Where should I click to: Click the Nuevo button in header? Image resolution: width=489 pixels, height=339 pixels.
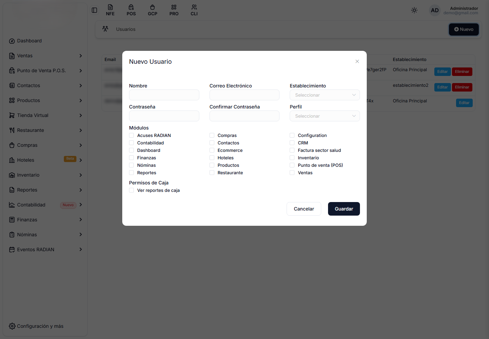464,29
